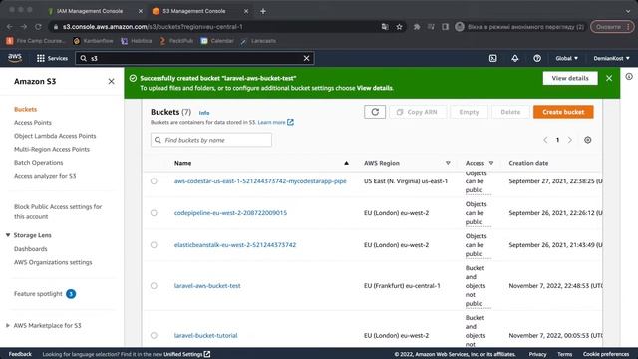Click the Find buckets by name field

(211, 140)
